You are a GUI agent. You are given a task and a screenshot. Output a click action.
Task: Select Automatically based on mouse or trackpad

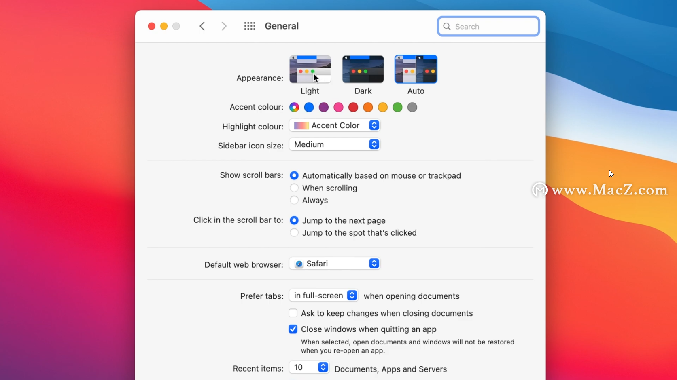pos(294,175)
